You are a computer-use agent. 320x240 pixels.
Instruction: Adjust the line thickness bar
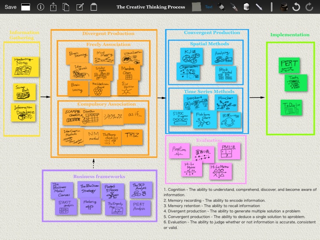(x=271, y=7)
